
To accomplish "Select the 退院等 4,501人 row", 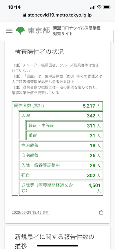I will [61, 188].
